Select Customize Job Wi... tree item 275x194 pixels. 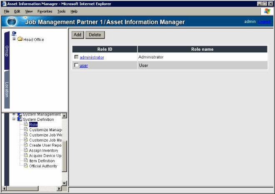[x=45, y=135]
